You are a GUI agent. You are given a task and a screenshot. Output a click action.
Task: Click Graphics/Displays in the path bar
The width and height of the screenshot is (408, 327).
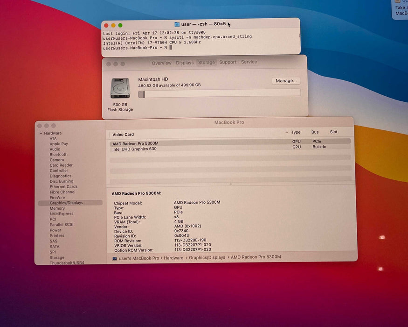(x=207, y=258)
